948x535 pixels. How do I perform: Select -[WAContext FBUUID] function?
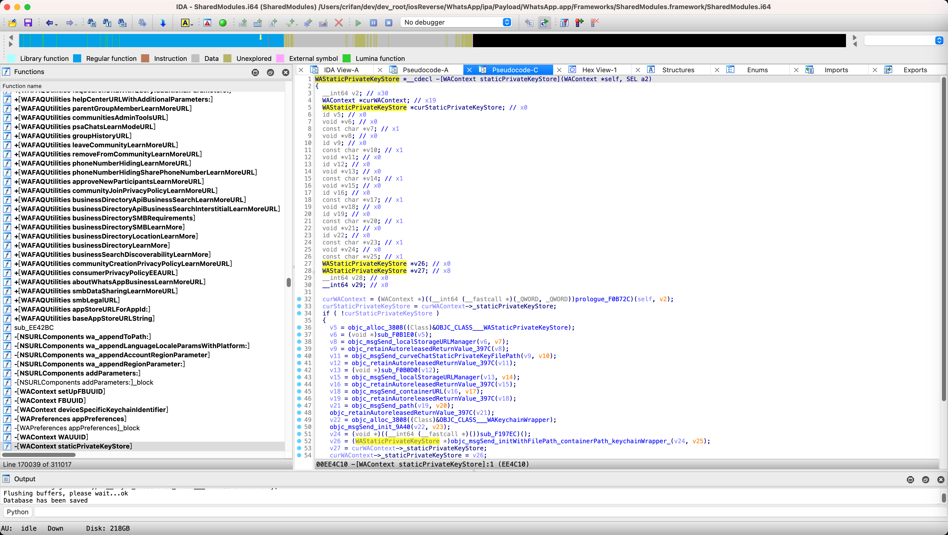[142, 400]
